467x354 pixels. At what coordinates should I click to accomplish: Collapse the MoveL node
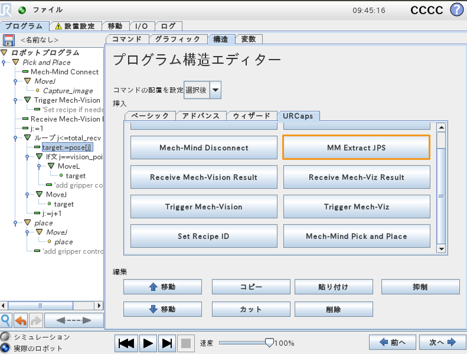[x=51, y=166]
